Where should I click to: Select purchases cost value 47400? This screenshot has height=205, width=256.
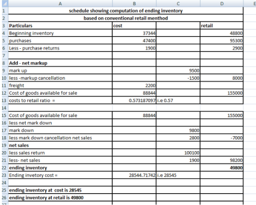(134, 41)
